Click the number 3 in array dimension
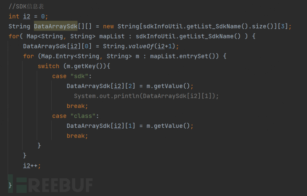307x196 pixels. point(283,26)
